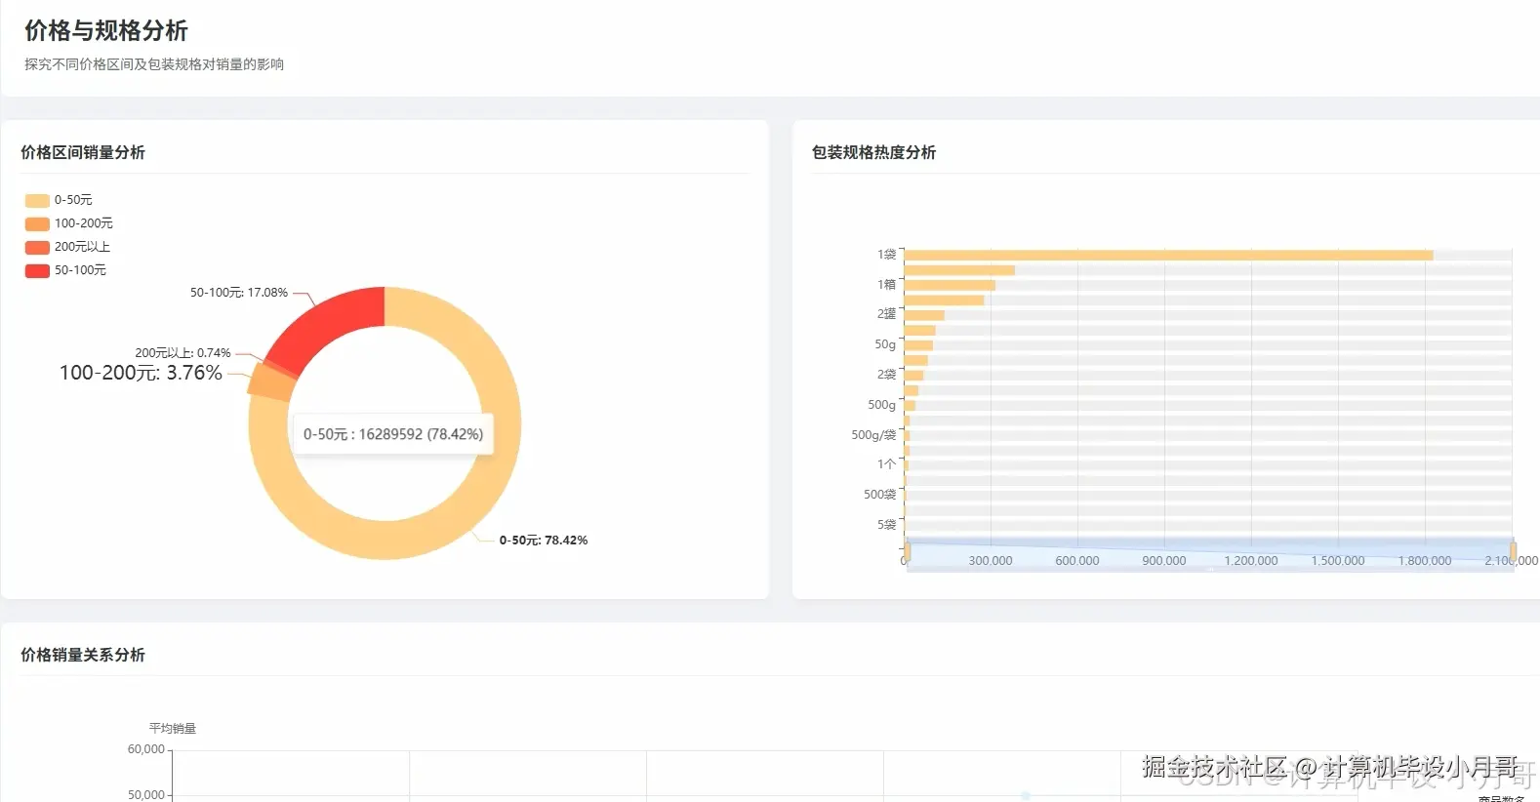The height and width of the screenshot is (802, 1540).
Task: Click the data zoom slider track under bars
Action: point(1210,552)
